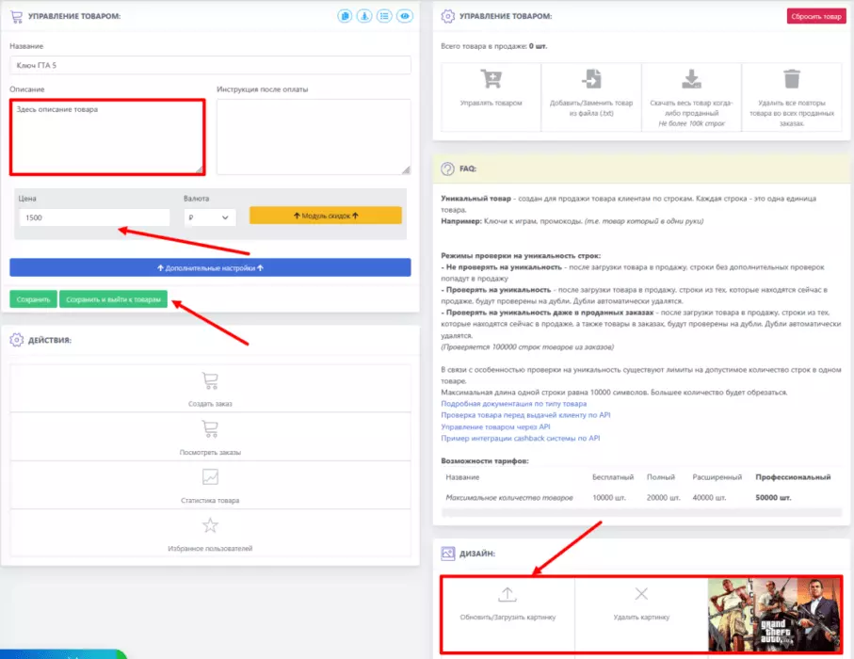Click the download icon for sold goods
The height and width of the screenshot is (659, 854).
[x=692, y=79]
